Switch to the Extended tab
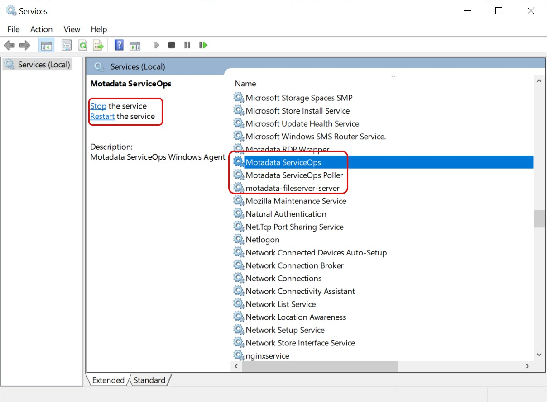The width and height of the screenshot is (547, 402). coord(108,380)
